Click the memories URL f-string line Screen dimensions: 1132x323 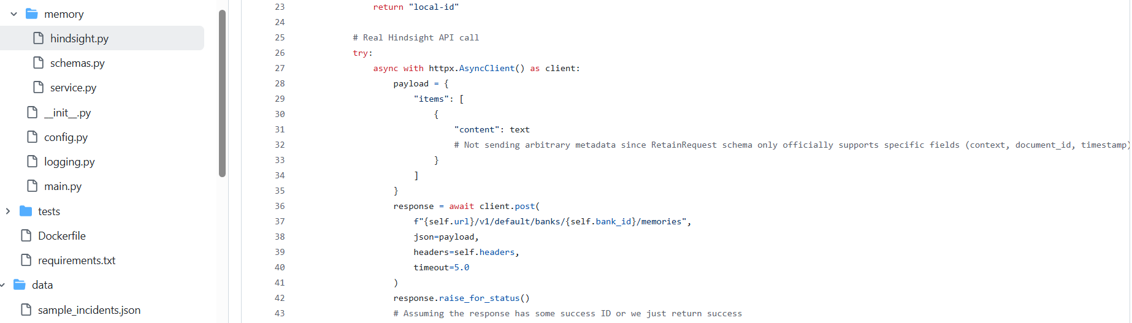click(553, 221)
